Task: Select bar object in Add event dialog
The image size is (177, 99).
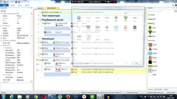Action: (88, 19)
